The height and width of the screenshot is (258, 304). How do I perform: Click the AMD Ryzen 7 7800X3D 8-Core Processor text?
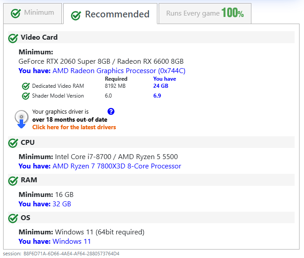(117, 166)
